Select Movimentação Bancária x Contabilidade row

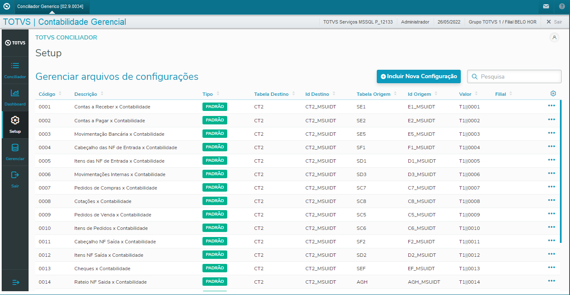point(297,134)
